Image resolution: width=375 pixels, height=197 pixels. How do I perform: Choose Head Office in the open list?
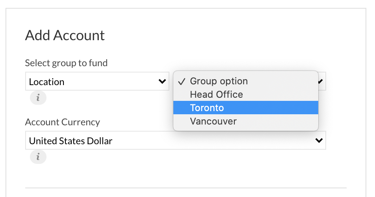point(246,95)
